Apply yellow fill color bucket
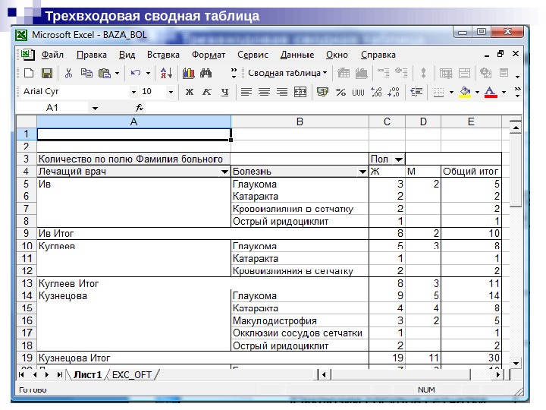The image size is (546, 410). 466,93
